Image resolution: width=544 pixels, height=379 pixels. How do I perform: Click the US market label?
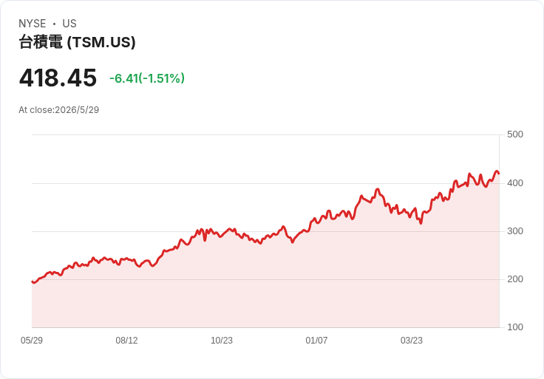point(69,23)
